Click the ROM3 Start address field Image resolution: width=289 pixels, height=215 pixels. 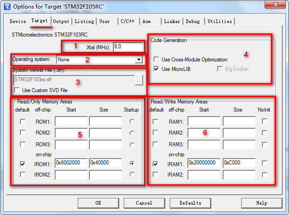[x=71, y=145]
